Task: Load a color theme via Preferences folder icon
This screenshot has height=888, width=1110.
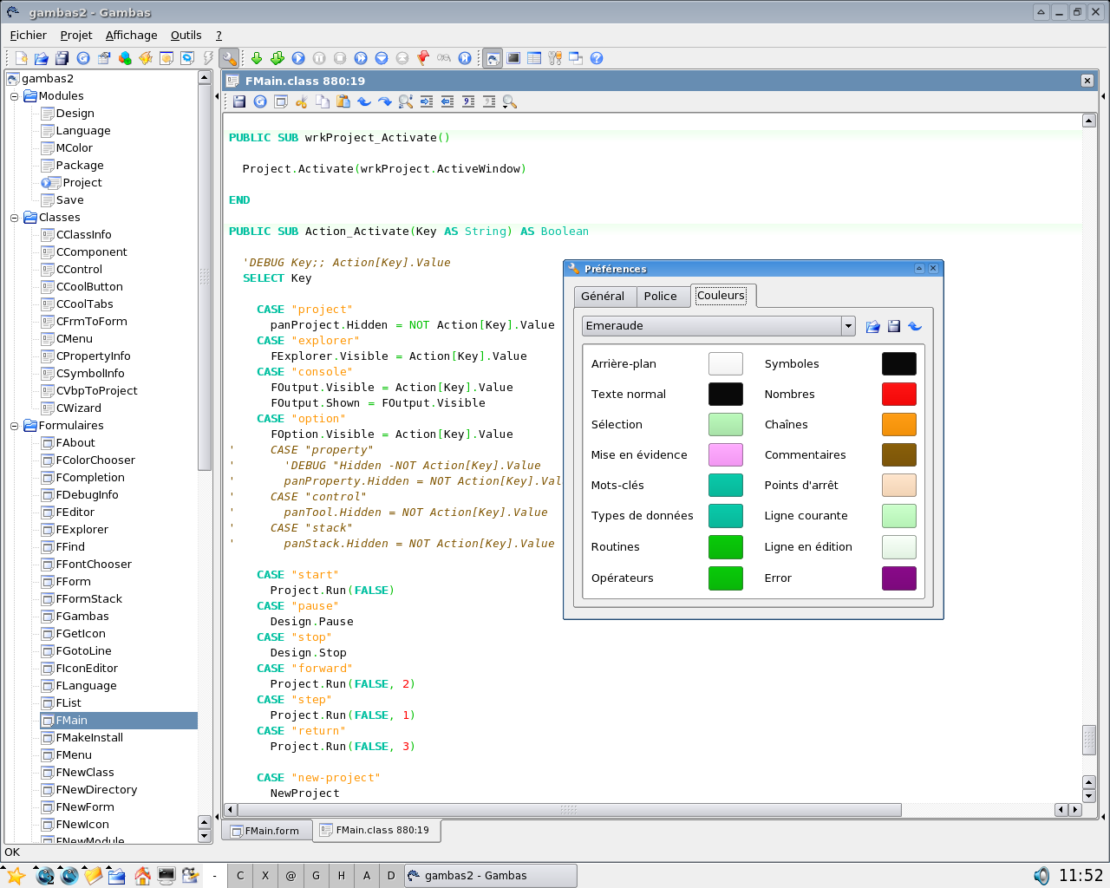Action: point(873,326)
